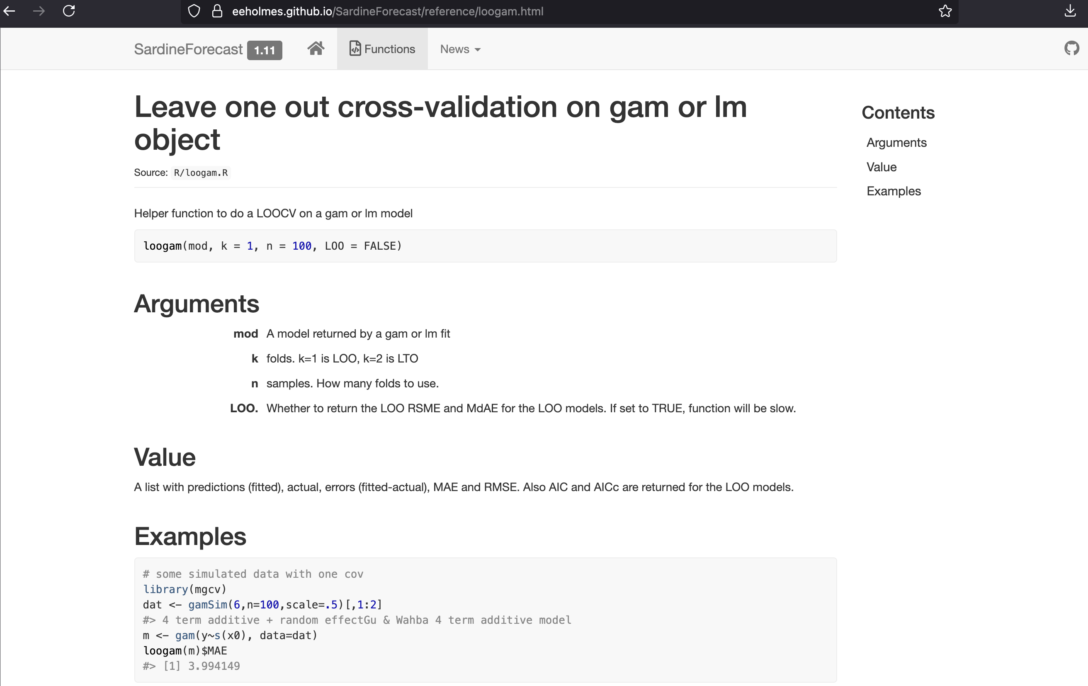The width and height of the screenshot is (1088, 686).
Task: Click the library function link in example
Action: tap(165, 589)
